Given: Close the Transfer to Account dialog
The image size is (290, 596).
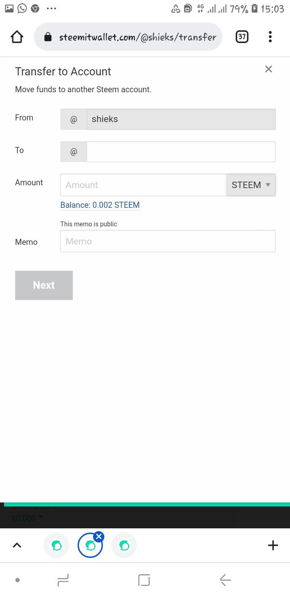Looking at the screenshot, I should pos(269,69).
